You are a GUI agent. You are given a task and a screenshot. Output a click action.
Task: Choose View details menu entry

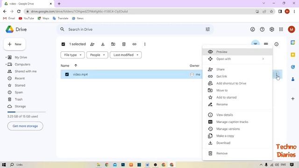point(237,115)
